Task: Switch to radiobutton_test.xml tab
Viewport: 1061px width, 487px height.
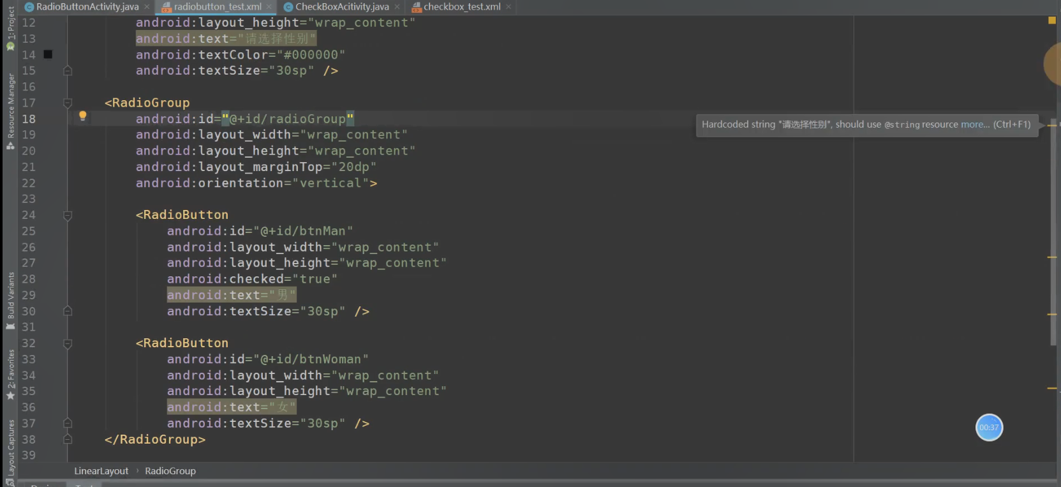Action: click(x=217, y=7)
